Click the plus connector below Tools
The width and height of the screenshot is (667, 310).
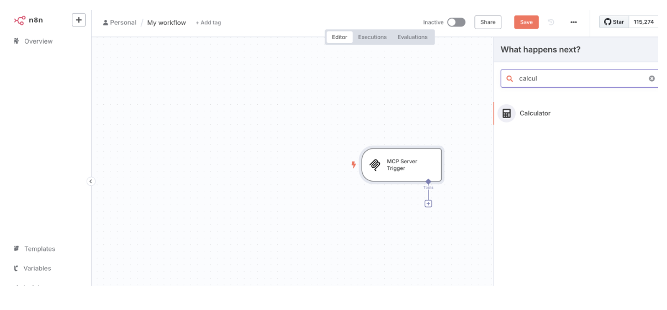(428, 204)
